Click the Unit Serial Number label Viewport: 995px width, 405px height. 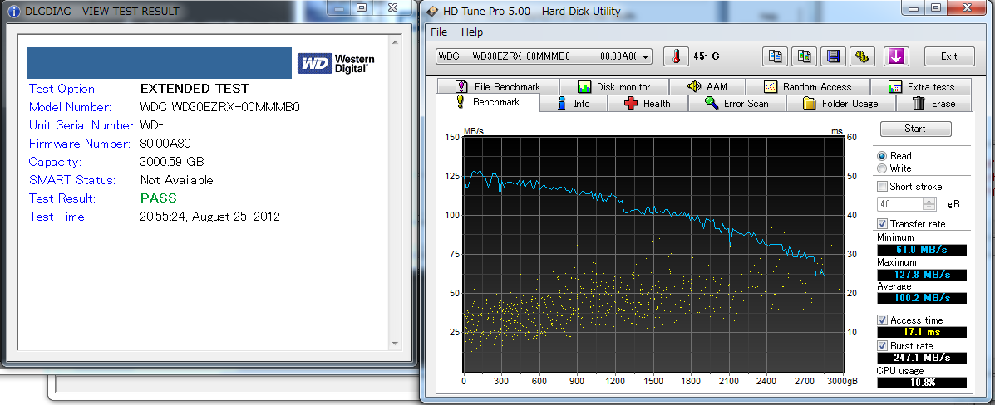click(x=83, y=124)
